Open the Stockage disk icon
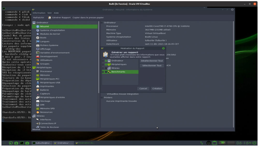This screenshot has height=147, width=259. (x=38, y=101)
